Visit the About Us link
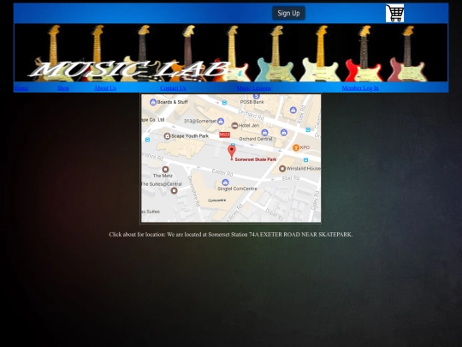This screenshot has height=347, width=462. 105,88
